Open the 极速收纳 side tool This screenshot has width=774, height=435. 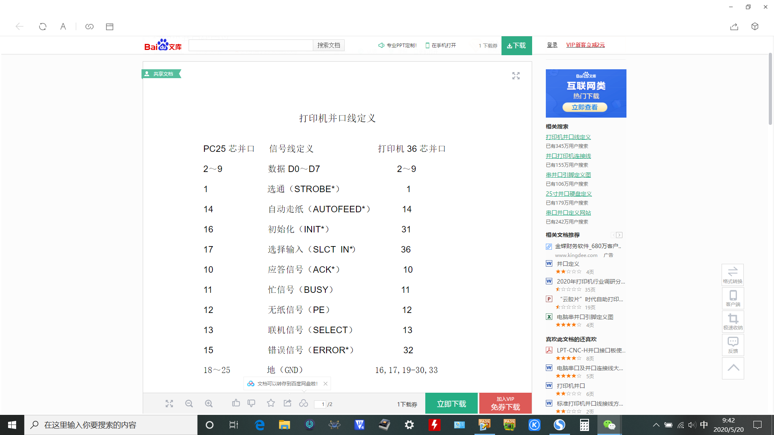(733, 322)
